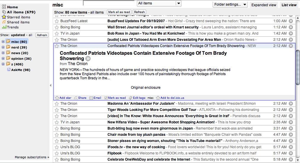This screenshot has width=300, height=163.
Task: Click scrollbar down arrow
Action: pyautogui.click(x=298, y=160)
